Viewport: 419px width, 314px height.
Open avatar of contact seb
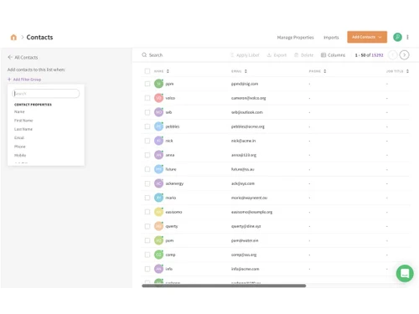[158, 112]
